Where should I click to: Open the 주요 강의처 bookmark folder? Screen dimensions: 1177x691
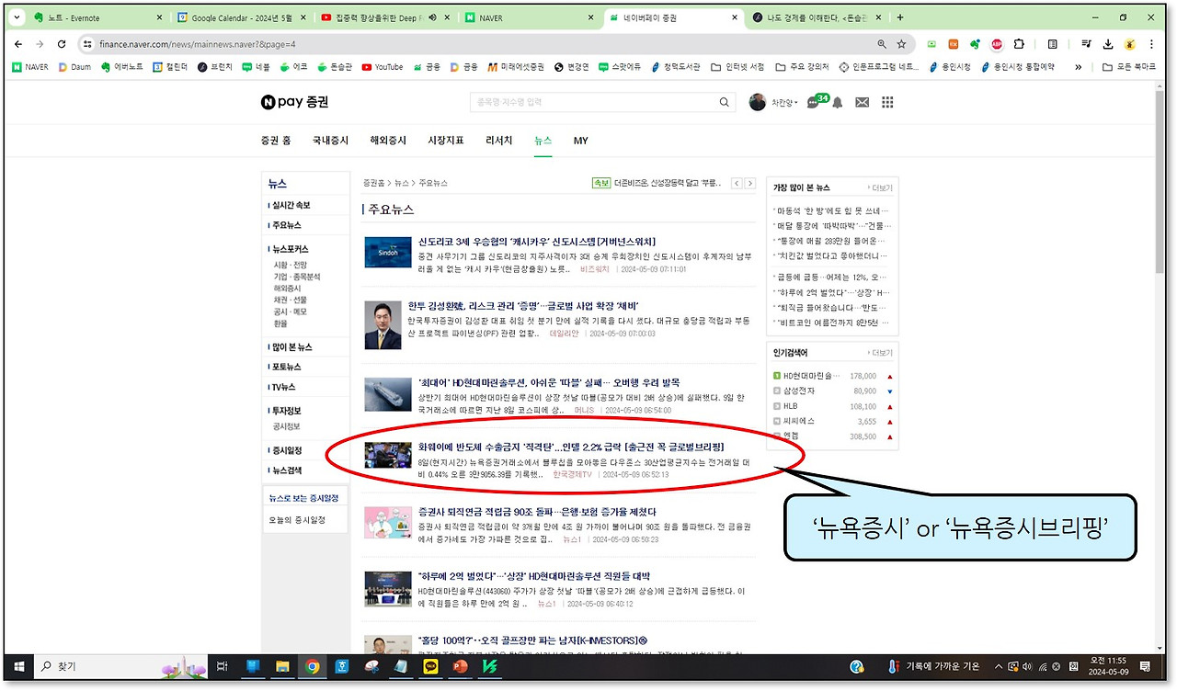[803, 67]
